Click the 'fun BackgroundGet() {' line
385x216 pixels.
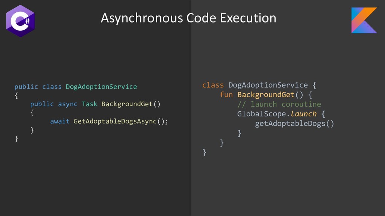266,95
